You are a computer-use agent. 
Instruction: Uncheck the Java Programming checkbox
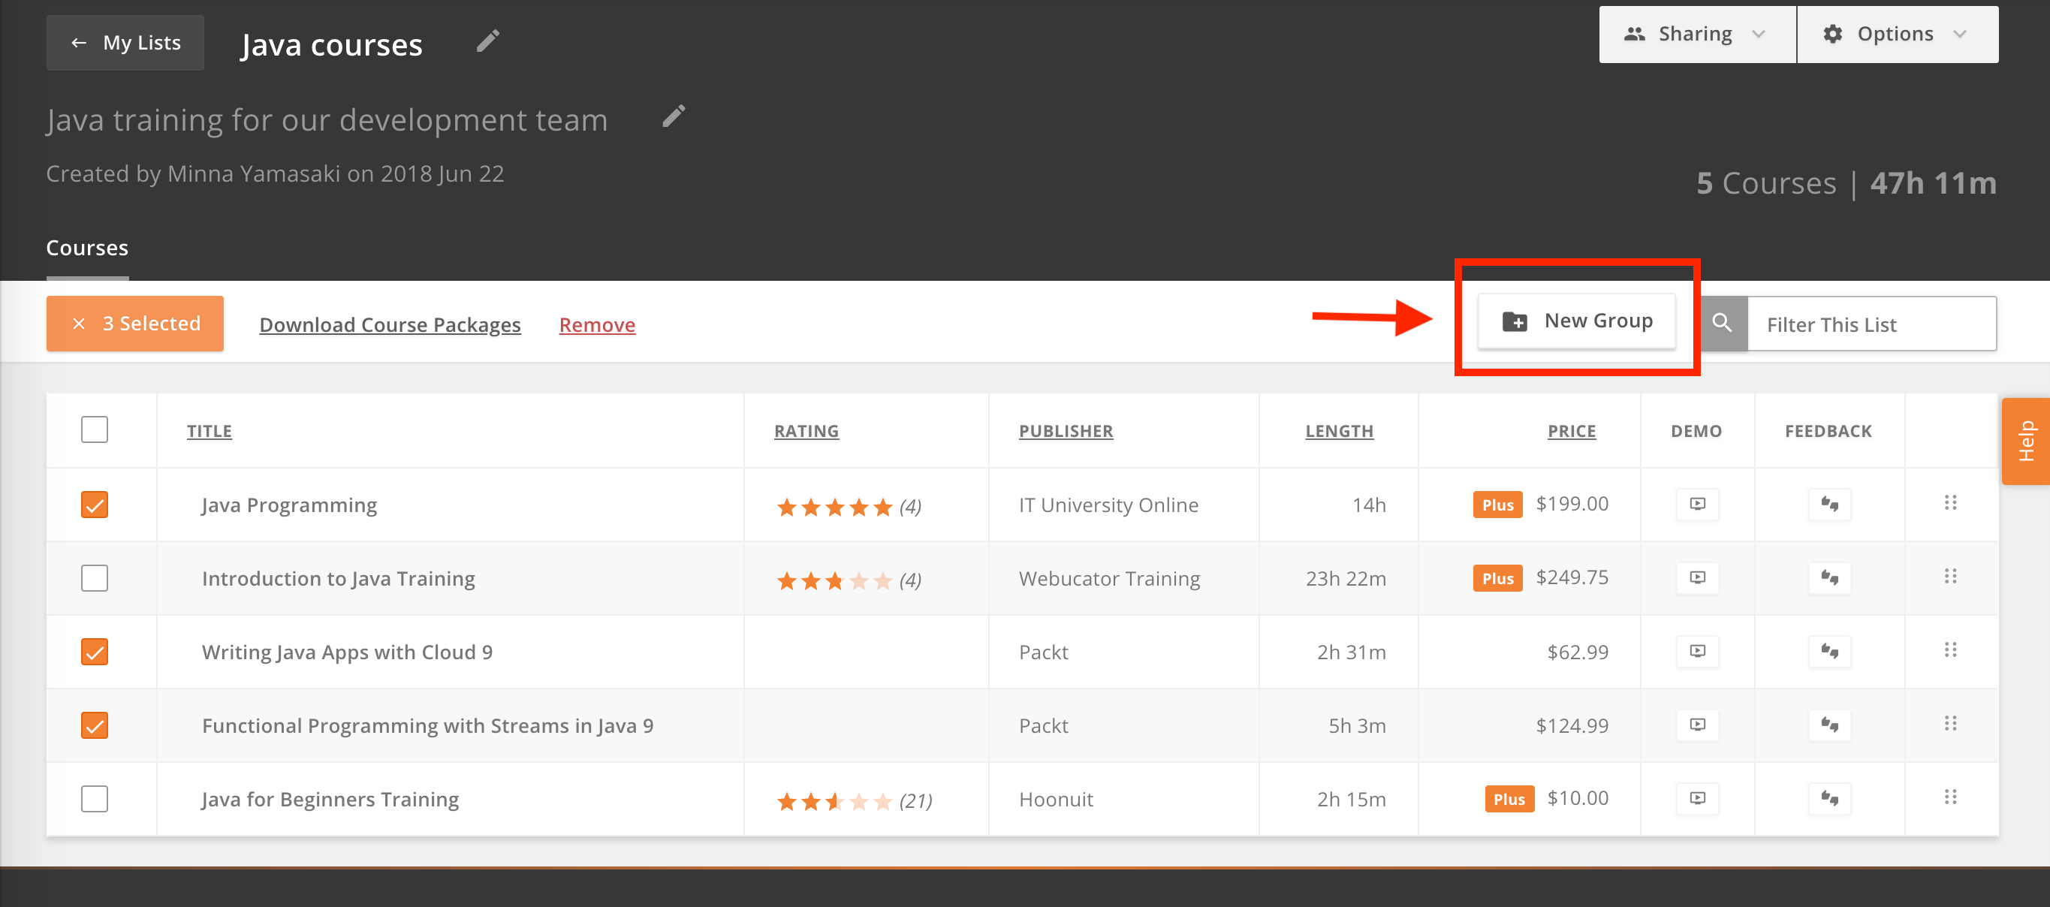point(95,505)
